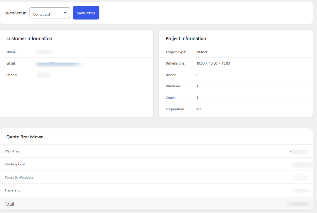Click the Phone label
317x213 pixels.
pos(12,75)
